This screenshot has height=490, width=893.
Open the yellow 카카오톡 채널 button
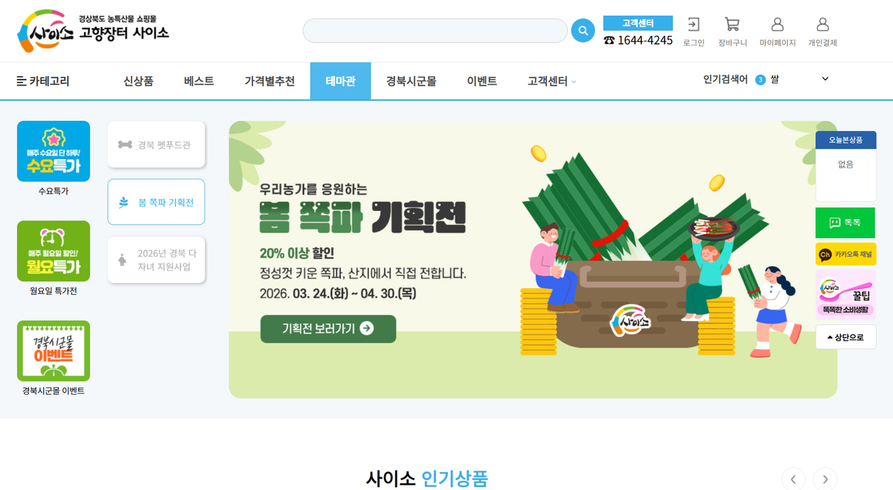point(845,254)
